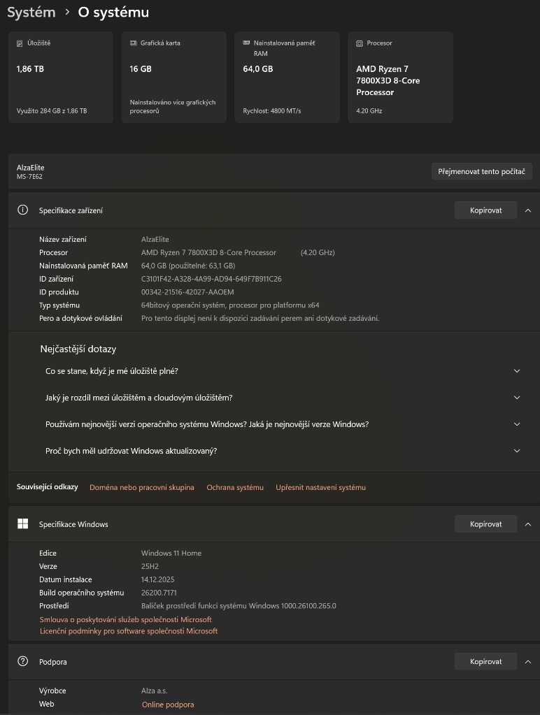Open the Doména nebo pracovní skupina link

coord(142,487)
